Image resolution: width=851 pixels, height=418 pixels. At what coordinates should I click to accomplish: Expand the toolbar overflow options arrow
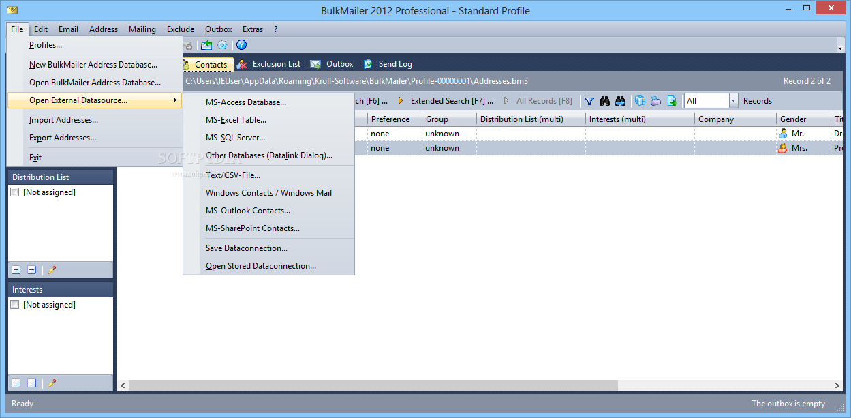tap(841, 46)
